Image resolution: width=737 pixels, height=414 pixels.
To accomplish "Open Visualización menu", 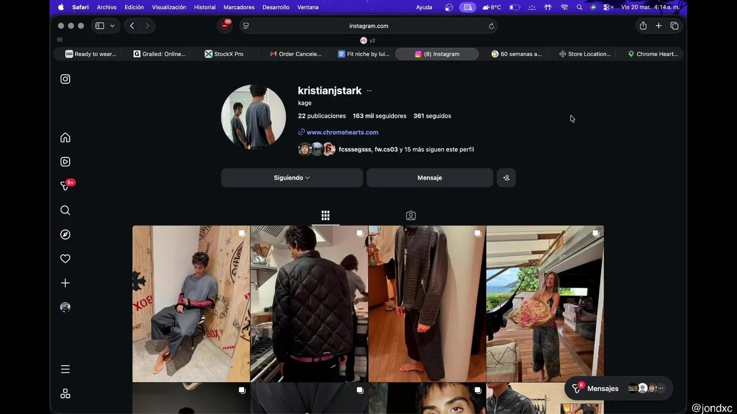I will tap(169, 7).
